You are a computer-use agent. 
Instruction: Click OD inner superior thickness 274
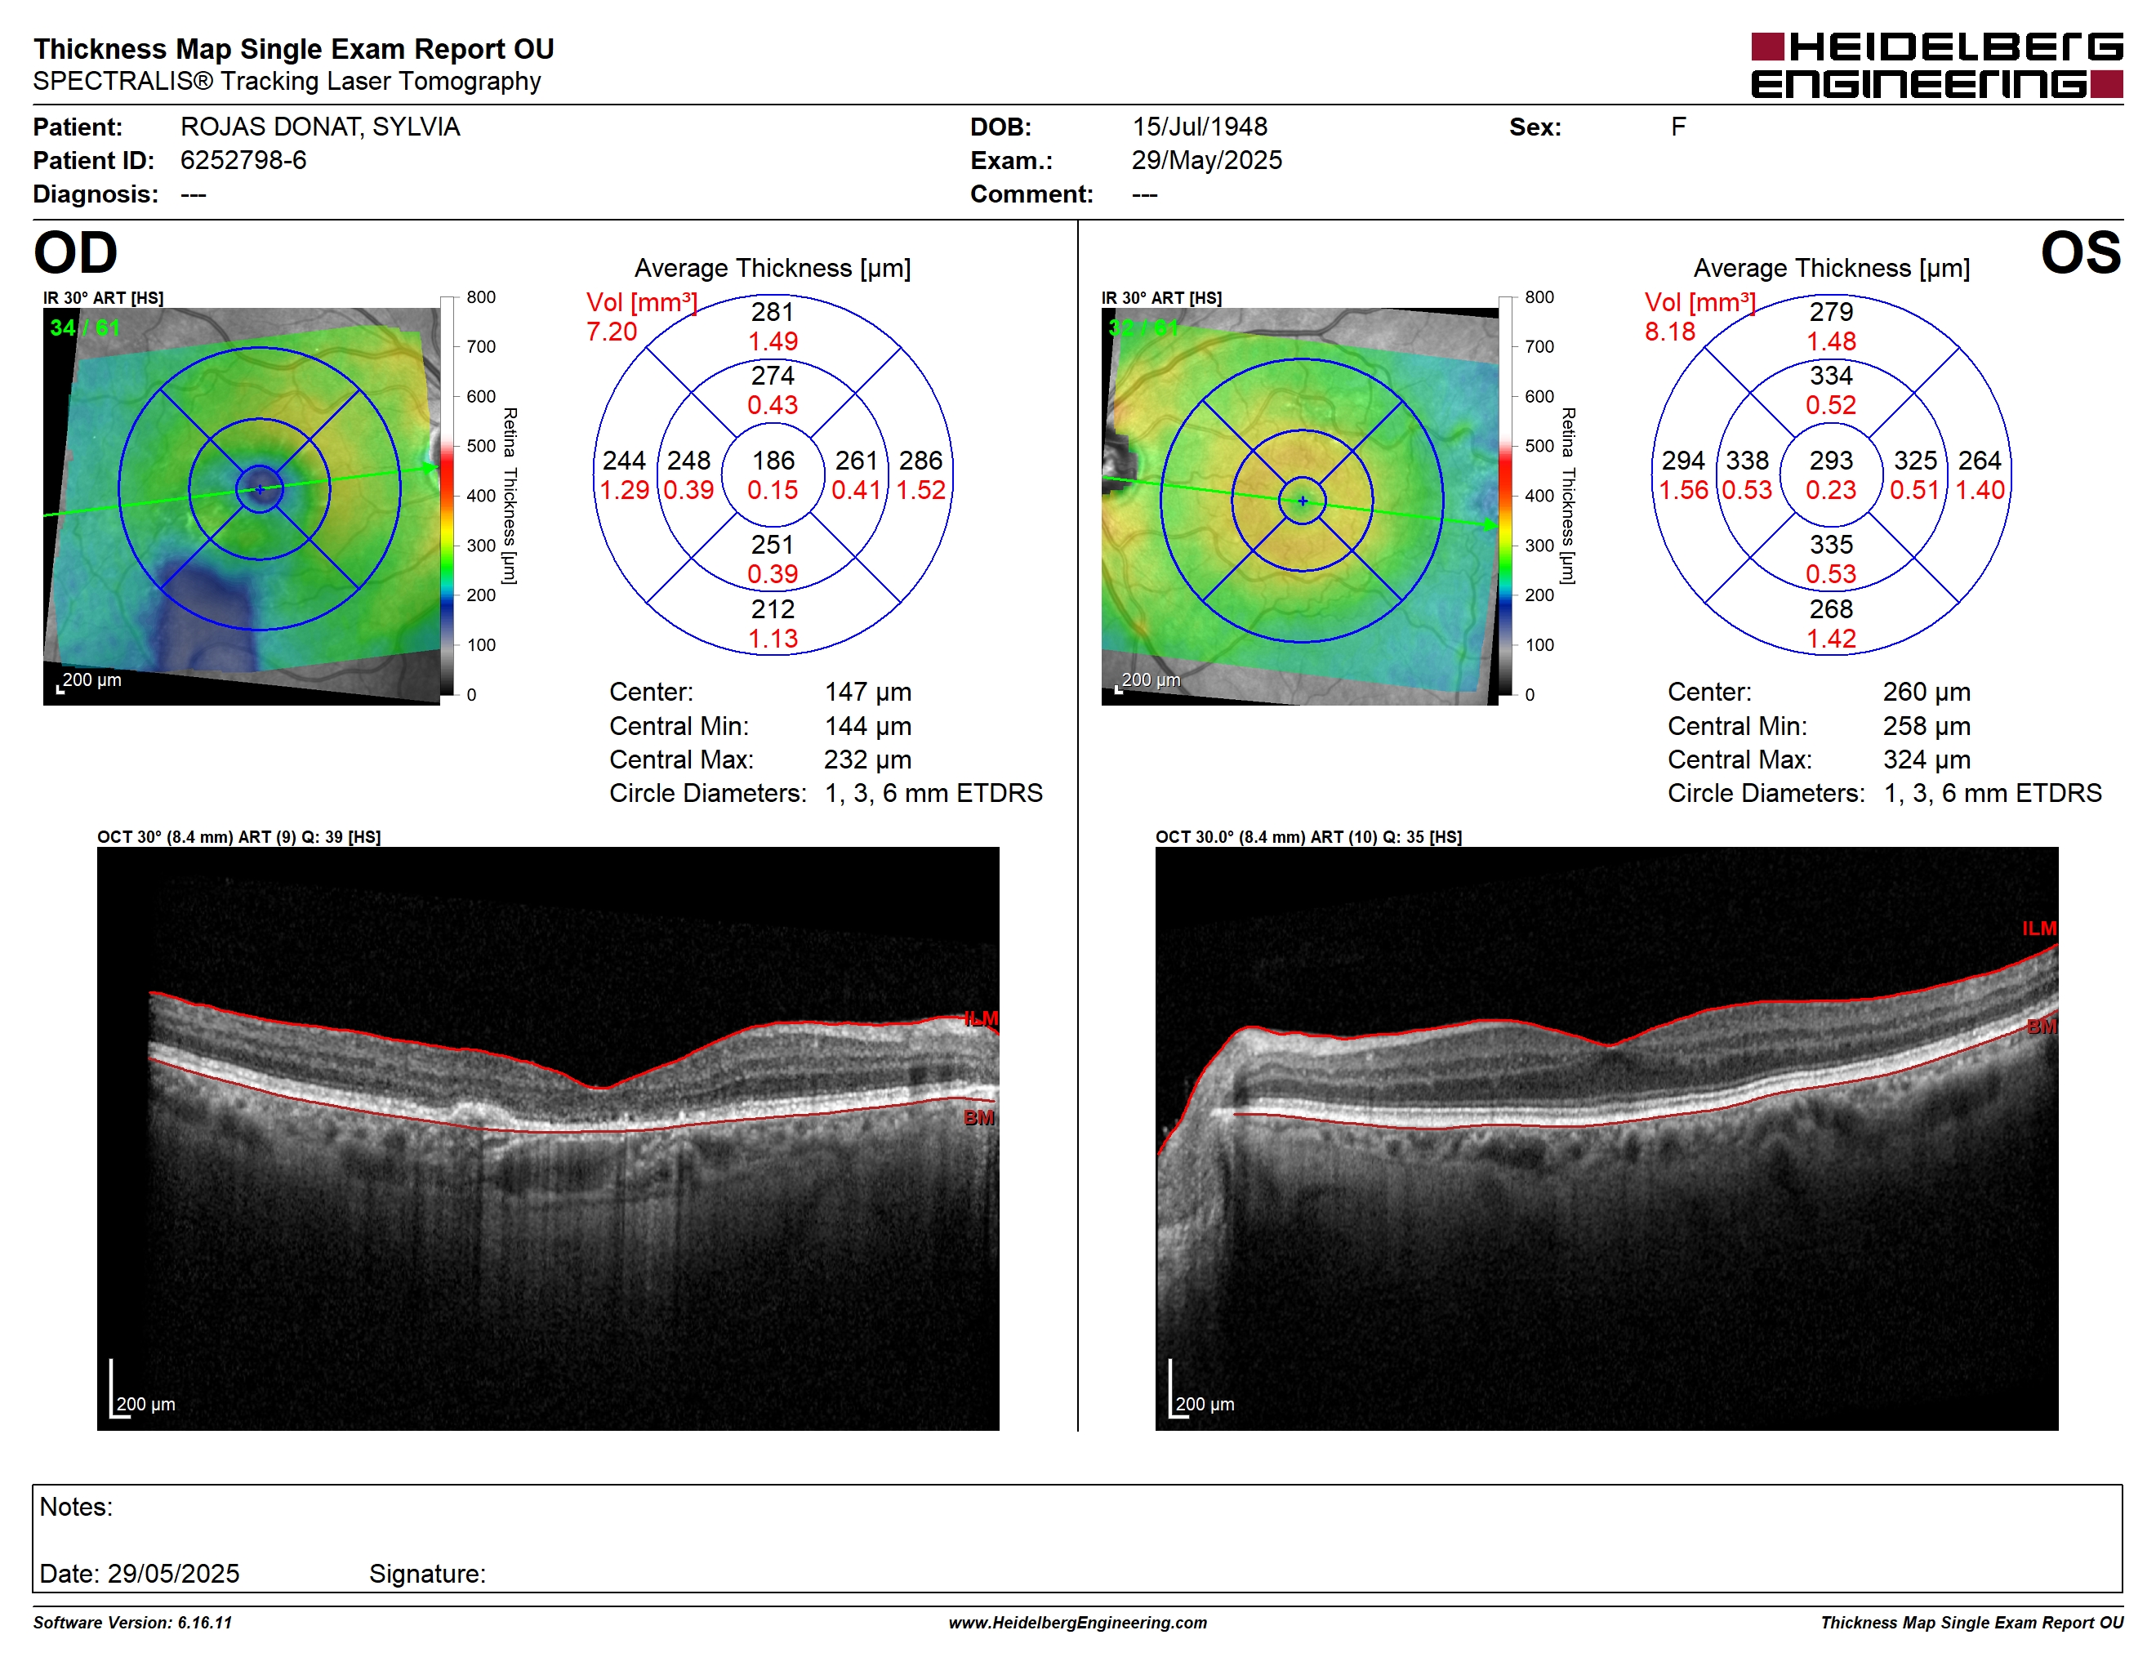[x=773, y=376]
